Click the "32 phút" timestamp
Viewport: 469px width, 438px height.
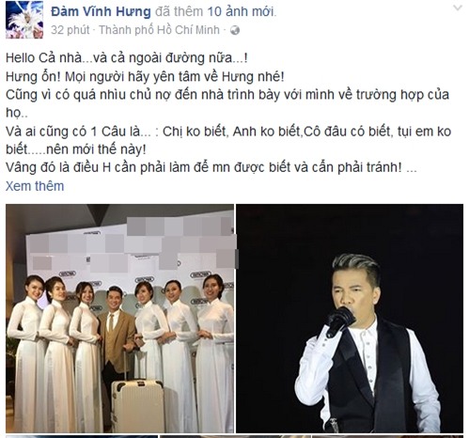[70, 30]
